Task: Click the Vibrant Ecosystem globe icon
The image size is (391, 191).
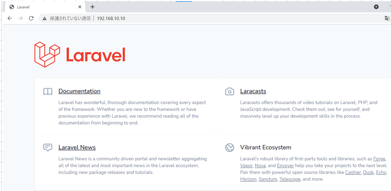Action: click(x=229, y=148)
